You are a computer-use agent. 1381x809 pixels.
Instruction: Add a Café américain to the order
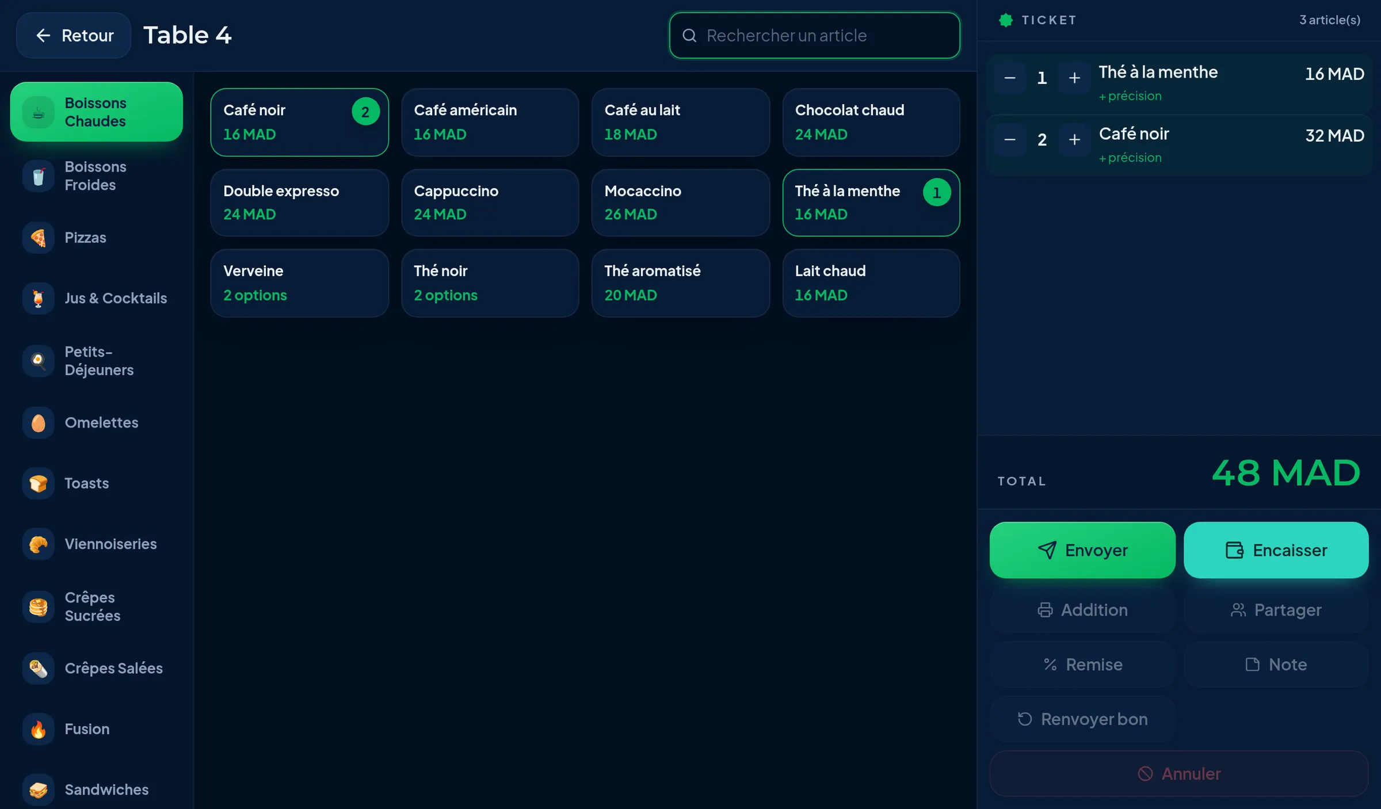490,122
